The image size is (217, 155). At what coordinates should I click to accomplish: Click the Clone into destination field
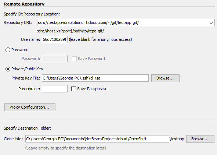point(97,139)
